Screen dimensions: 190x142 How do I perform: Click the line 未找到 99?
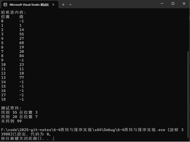(11, 121)
